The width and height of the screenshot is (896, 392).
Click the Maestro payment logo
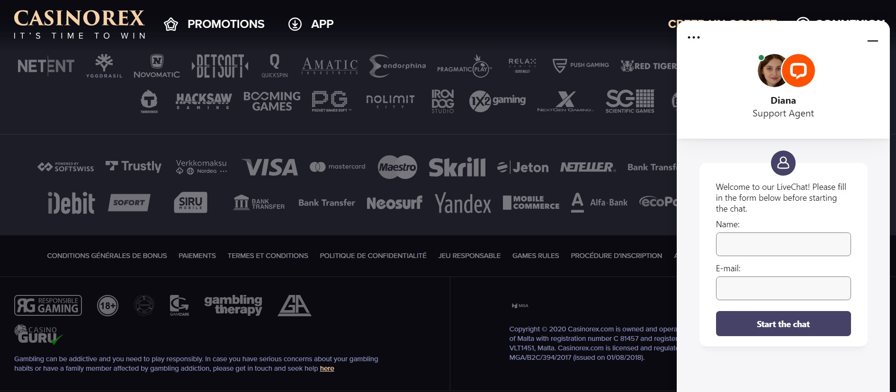click(397, 167)
